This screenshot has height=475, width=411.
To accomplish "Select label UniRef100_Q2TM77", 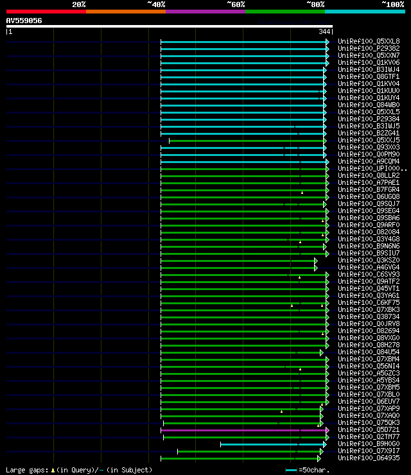I will pos(369,437).
